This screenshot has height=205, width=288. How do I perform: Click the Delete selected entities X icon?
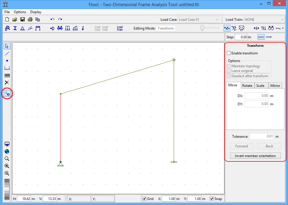[7, 82]
